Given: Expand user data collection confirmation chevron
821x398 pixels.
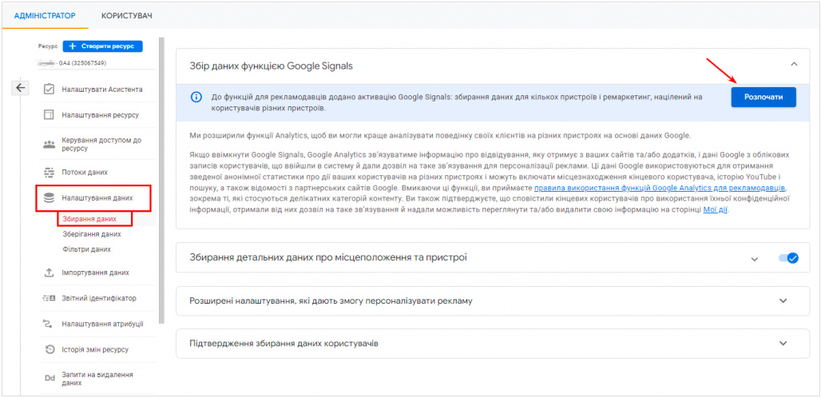Looking at the screenshot, I should pyautogui.click(x=783, y=344).
